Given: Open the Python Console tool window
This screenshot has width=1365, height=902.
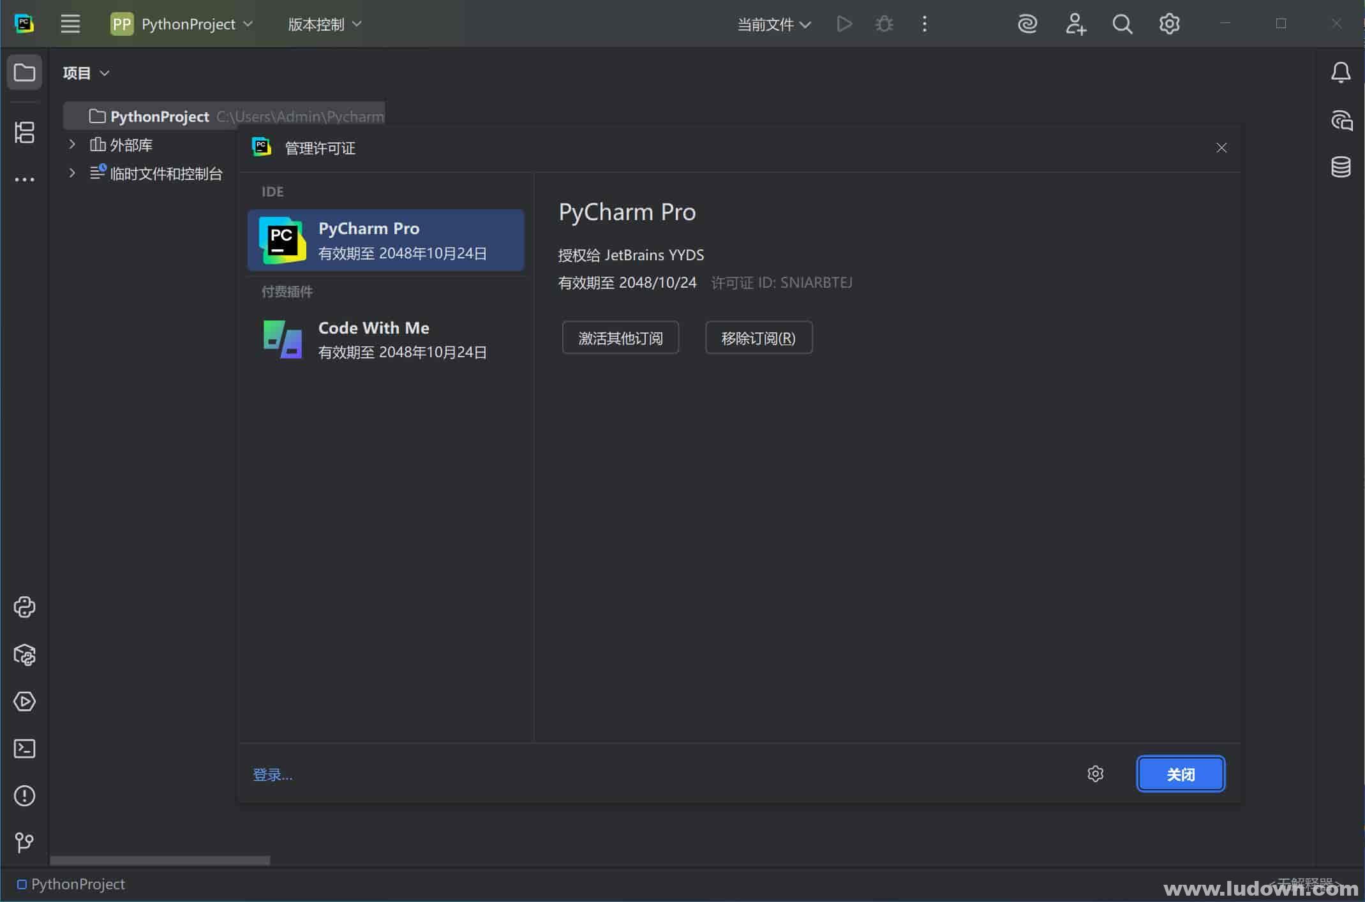Looking at the screenshot, I should 24,607.
